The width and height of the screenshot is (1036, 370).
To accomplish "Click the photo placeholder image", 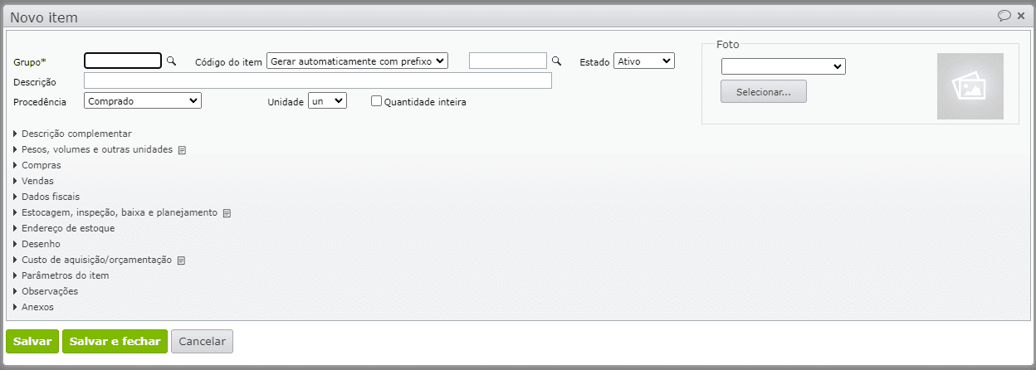I will (970, 86).
